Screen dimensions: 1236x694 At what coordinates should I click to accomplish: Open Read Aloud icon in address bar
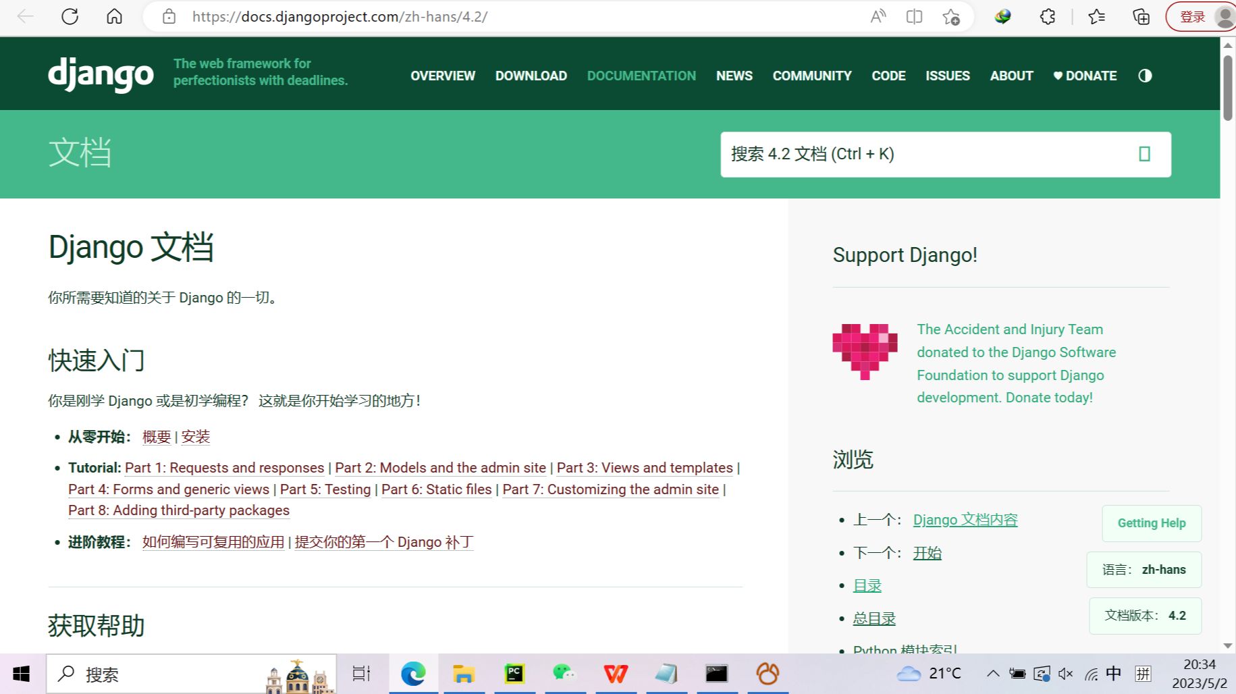(x=878, y=16)
